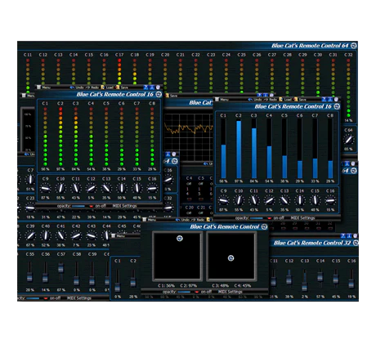The width and height of the screenshot is (376, 340).
Task: Open Menu in blue-bars Remote Control 16 toolbar
Action: point(222,100)
